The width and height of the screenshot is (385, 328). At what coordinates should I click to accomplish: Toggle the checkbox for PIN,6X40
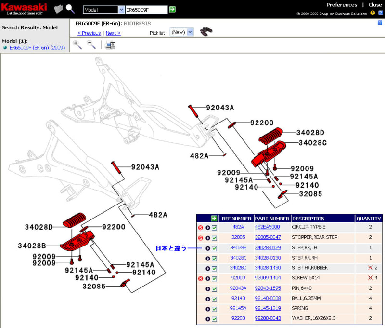coord(214,289)
